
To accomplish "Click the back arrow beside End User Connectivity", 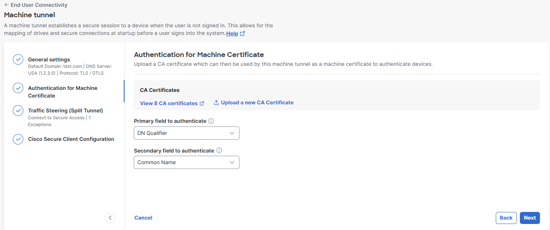I will 6,5.
